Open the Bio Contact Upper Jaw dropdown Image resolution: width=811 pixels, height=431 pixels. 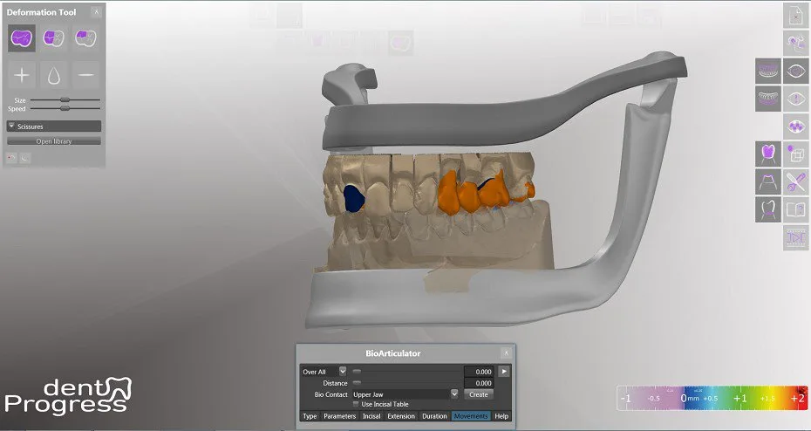405,394
